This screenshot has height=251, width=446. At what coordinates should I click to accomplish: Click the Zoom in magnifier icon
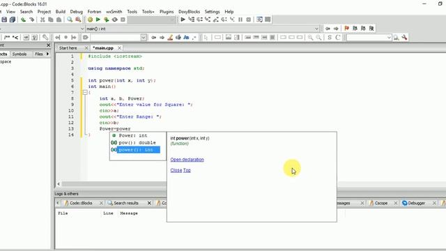click(310, 37)
